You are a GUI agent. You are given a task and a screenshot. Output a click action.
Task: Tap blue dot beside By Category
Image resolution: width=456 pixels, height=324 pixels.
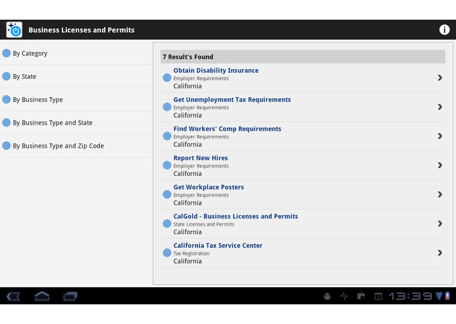pyautogui.click(x=7, y=53)
